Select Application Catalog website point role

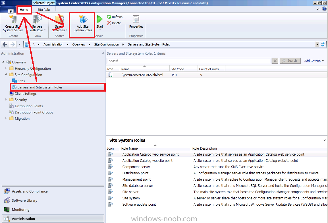[217, 161]
